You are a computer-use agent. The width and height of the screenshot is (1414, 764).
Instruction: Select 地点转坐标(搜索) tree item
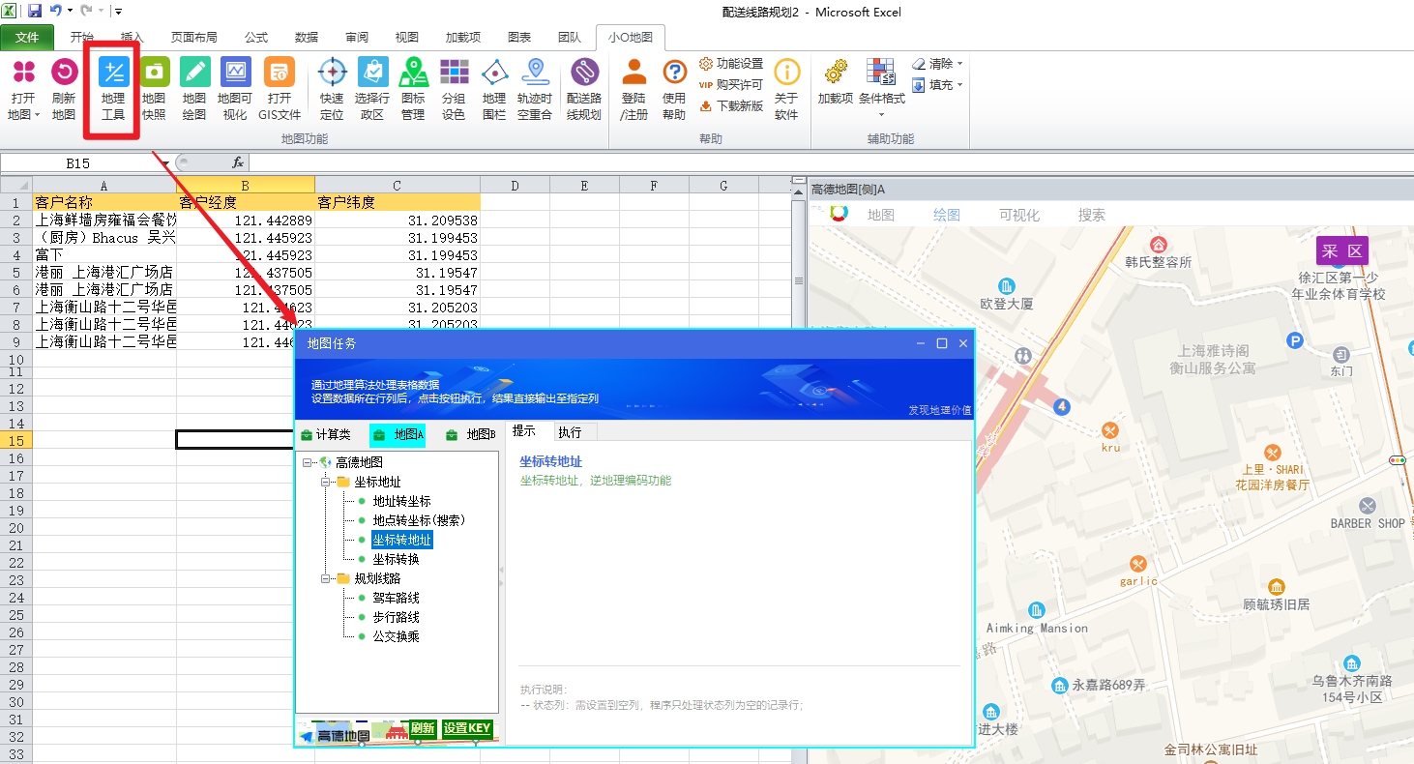click(420, 520)
